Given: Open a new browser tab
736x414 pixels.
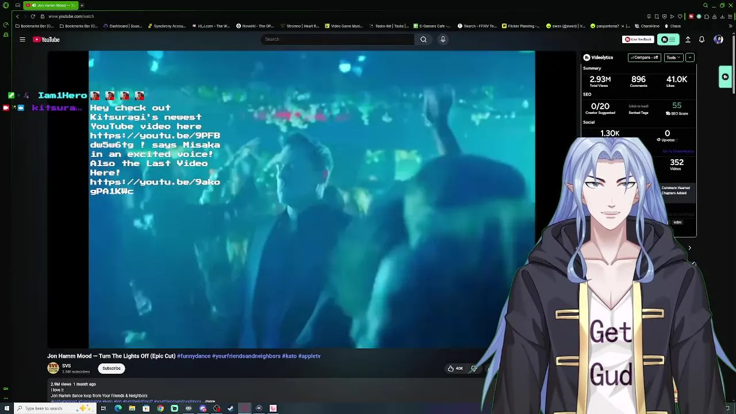Looking at the screenshot, I should 82,5.
